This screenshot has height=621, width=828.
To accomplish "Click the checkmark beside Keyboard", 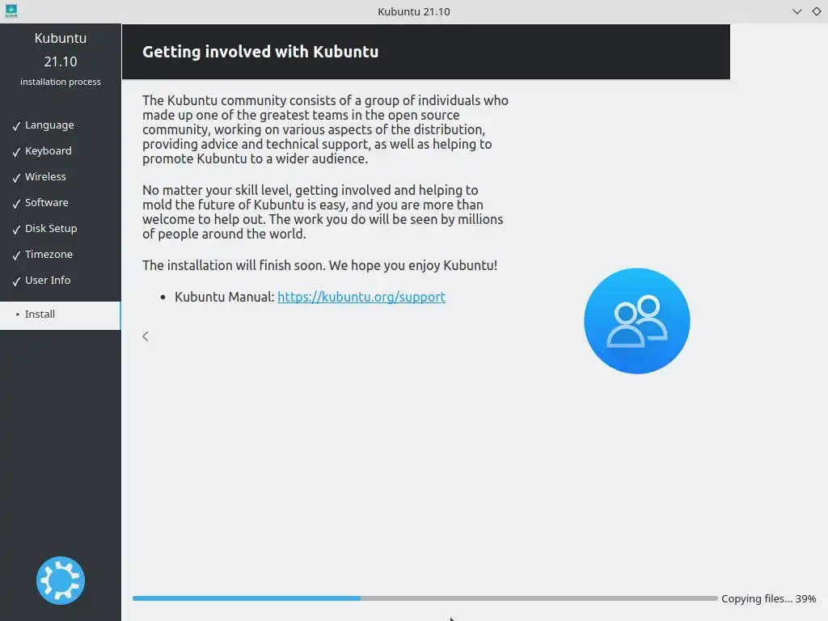I will coord(16,151).
